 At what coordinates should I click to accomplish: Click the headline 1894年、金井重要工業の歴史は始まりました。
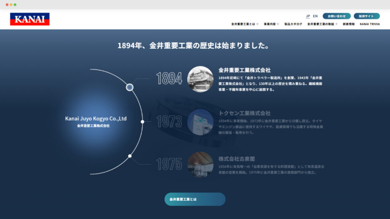point(193,46)
